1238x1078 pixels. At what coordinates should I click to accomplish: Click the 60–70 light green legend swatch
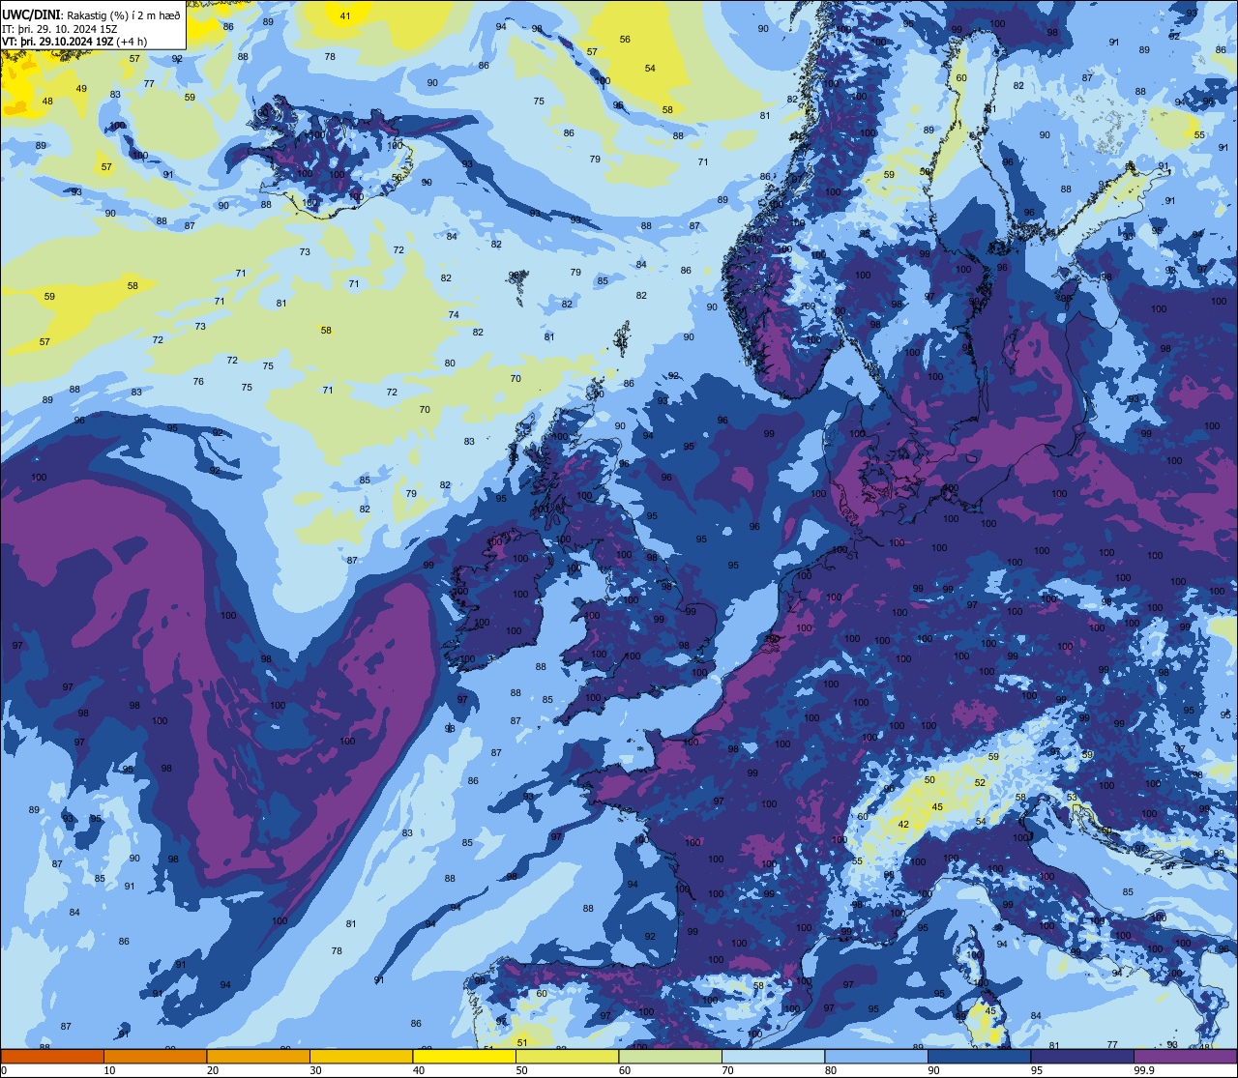point(670,1056)
